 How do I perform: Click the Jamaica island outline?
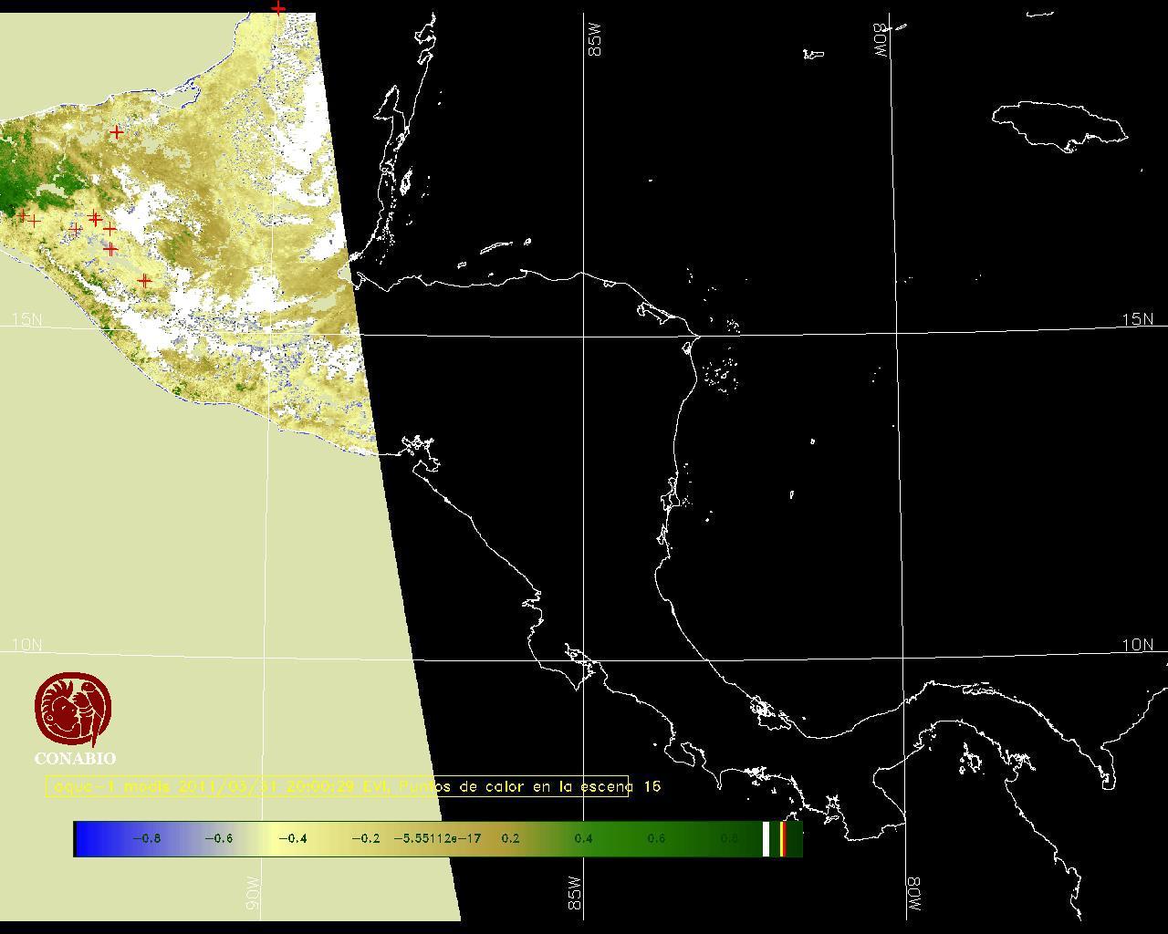click(1058, 124)
